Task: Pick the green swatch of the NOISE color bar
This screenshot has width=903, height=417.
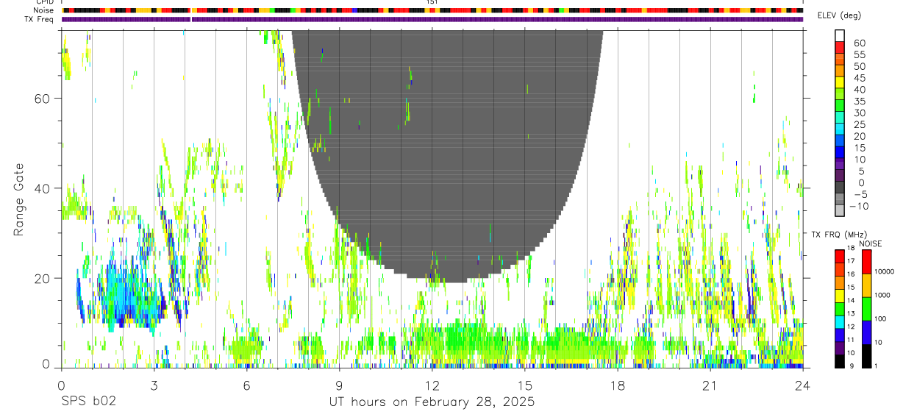Action: pos(866,309)
